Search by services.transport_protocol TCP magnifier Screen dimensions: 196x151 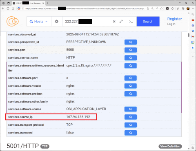(131, 125)
